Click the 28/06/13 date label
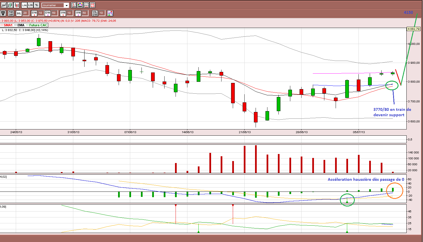423x242 pixels. click(x=302, y=132)
